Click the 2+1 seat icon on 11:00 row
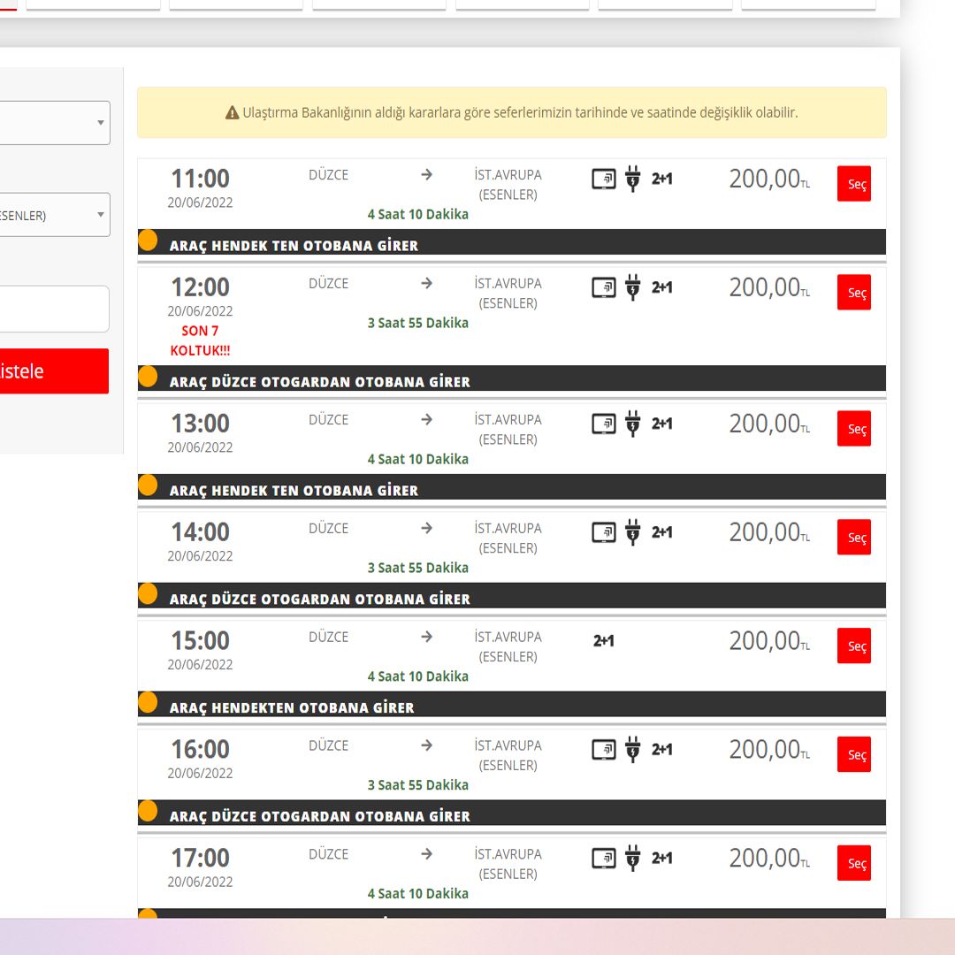 [x=662, y=179]
